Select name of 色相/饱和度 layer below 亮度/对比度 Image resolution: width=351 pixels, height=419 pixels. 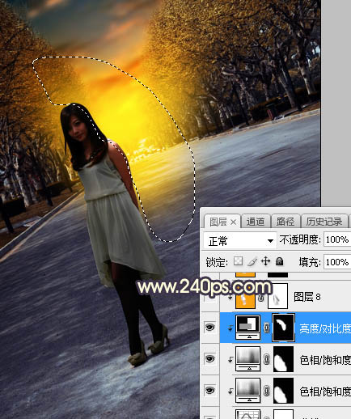click(x=325, y=359)
